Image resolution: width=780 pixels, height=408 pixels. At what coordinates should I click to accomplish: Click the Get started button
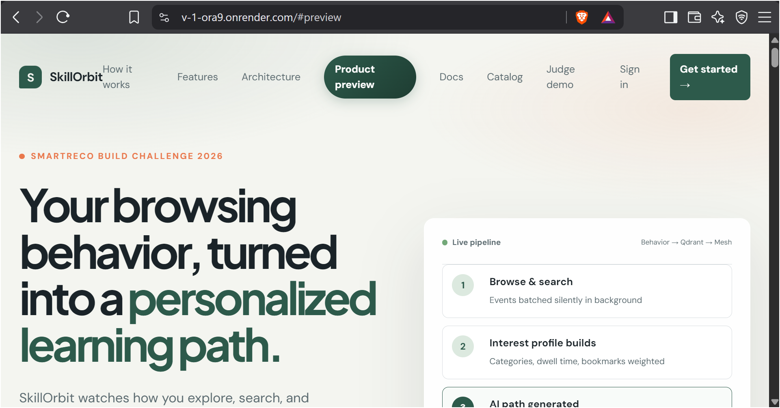click(710, 77)
